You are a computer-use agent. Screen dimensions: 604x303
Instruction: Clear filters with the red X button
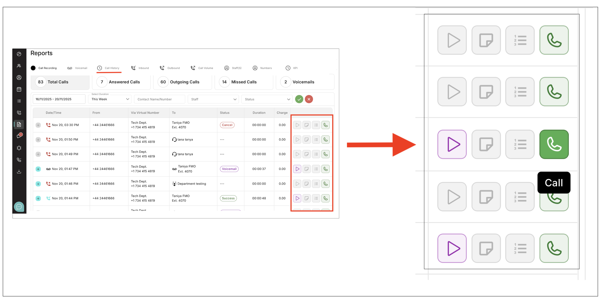309,99
